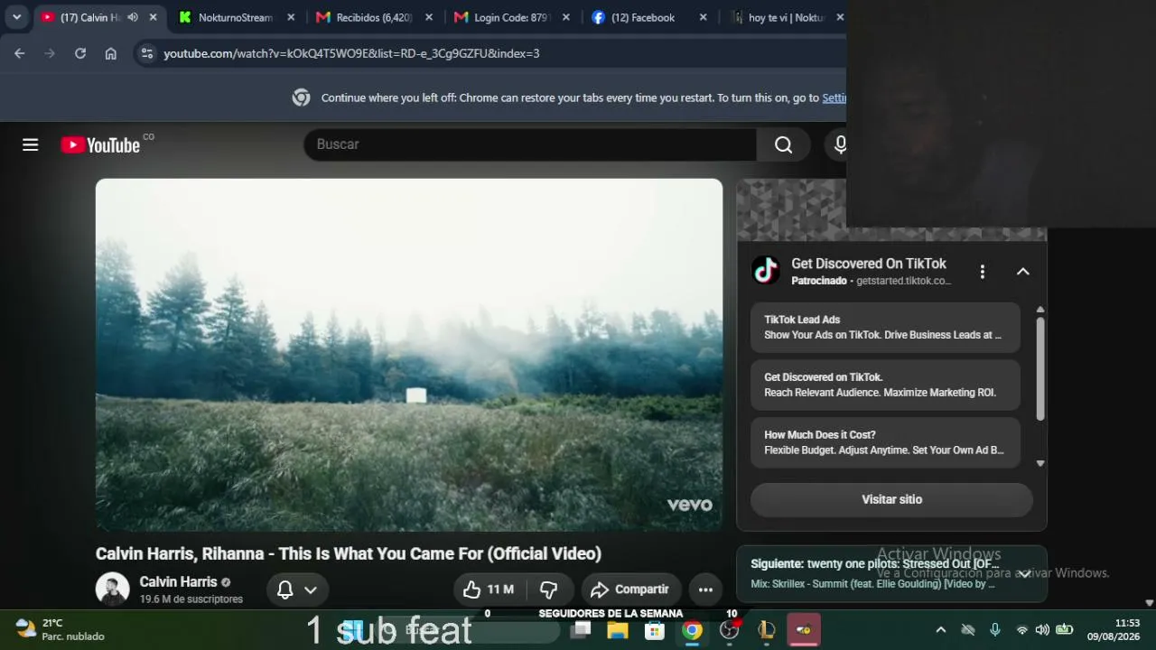Switch to the Login Code Gmail tab
This screenshot has width=1156, height=650.
tap(512, 17)
